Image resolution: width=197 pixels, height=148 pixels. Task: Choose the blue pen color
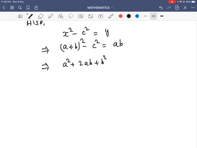click(137, 16)
